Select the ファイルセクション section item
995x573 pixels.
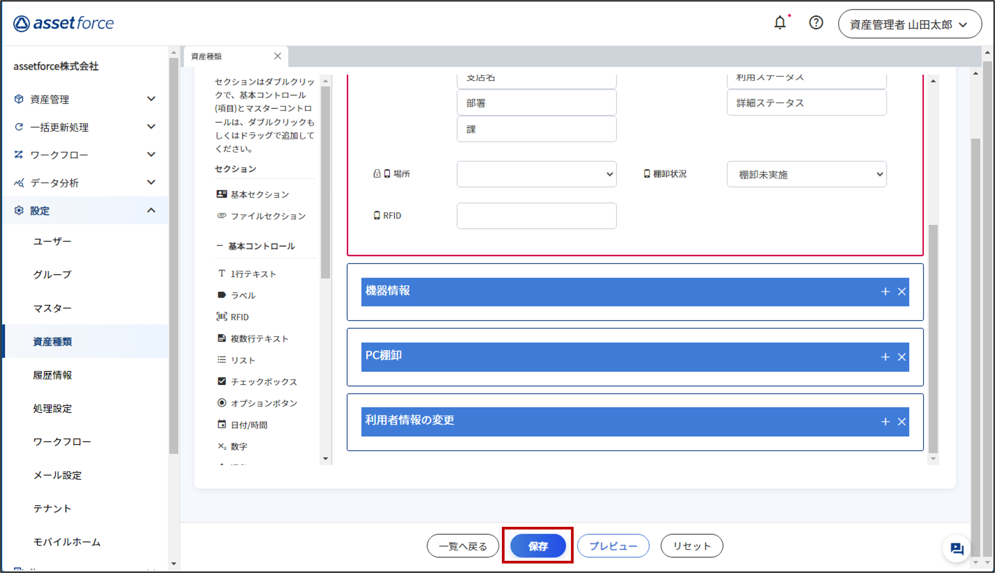coord(261,216)
